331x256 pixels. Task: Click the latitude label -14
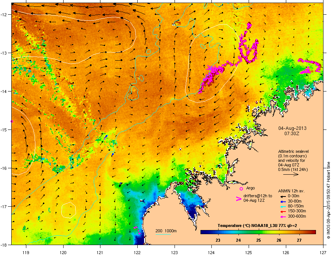pyautogui.click(x=4, y=91)
